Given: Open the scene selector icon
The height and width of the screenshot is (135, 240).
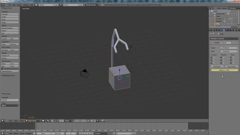Looking at the screenshot, I should 61,5.
